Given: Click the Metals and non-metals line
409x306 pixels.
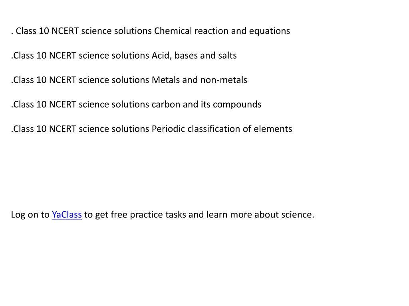Looking at the screenshot, I should (x=129, y=80).
